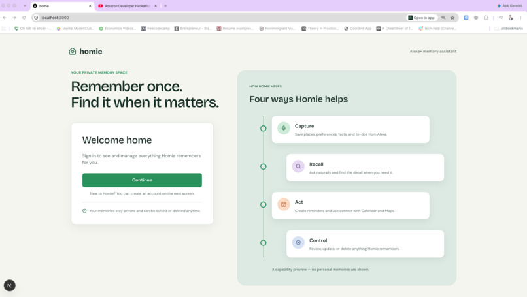The image size is (527, 297).
Task: Open the Chrome profile avatar
Action: (x=511, y=18)
